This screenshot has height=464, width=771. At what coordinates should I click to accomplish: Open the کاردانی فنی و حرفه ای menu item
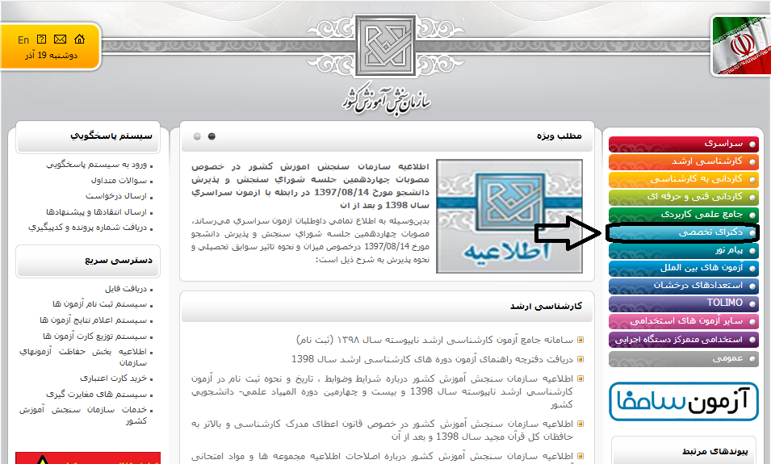coord(684,197)
